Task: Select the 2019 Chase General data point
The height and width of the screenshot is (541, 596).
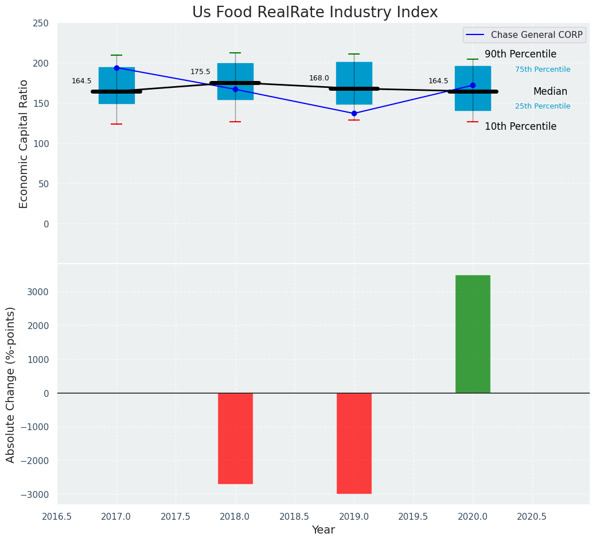Action: [x=354, y=113]
